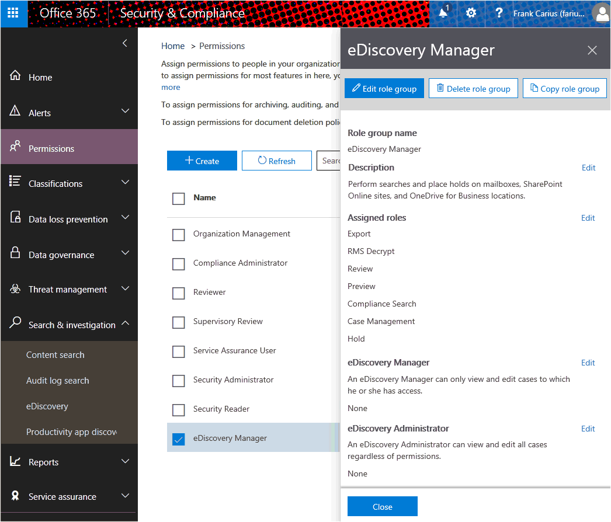Expand the Classifications chevron

click(125, 182)
